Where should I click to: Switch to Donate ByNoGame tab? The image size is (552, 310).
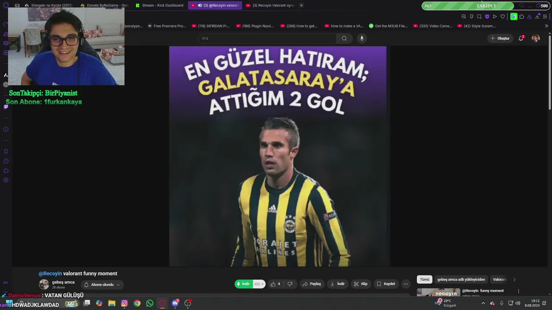104,5
